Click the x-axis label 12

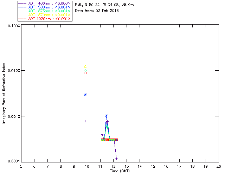click(113, 167)
